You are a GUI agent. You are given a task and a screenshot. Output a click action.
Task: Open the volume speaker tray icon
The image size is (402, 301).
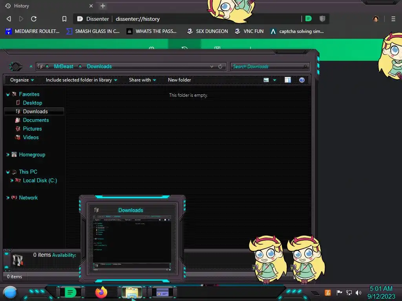point(358,292)
